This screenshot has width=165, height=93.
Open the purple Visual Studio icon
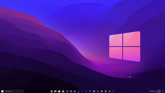click(x=71, y=91)
